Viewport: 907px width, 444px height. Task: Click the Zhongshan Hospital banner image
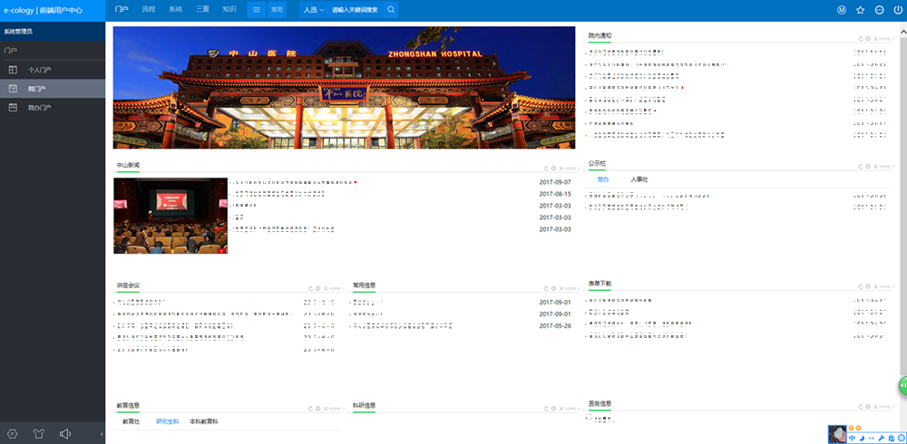tap(344, 87)
